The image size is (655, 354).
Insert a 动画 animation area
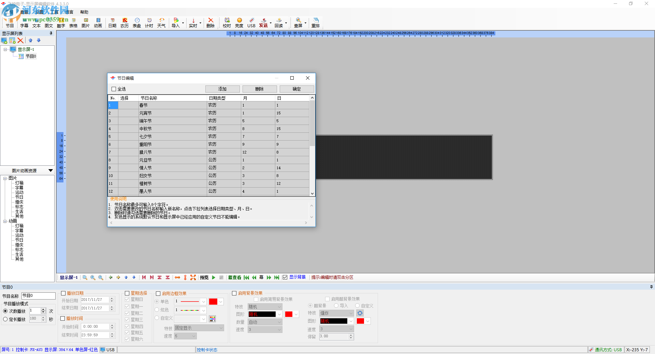click(98, 23)
